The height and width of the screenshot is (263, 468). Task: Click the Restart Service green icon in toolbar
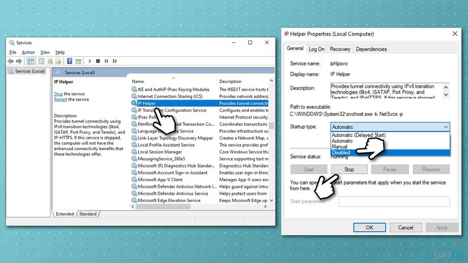click(115, 61)
